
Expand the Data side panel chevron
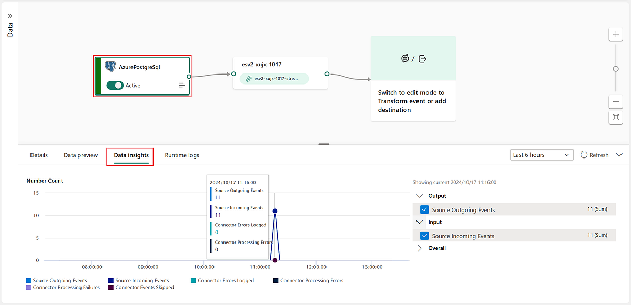tap(9, 16)
